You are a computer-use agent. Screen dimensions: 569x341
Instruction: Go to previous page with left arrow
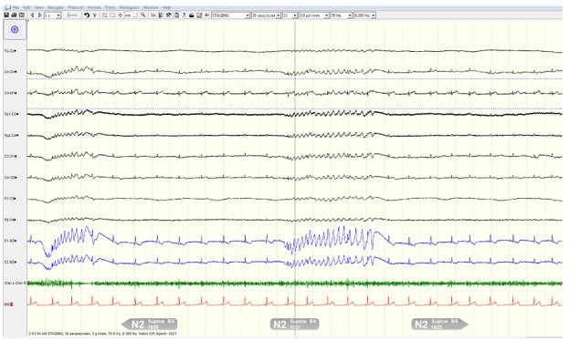pyautogui.click(x=32, y=15)
